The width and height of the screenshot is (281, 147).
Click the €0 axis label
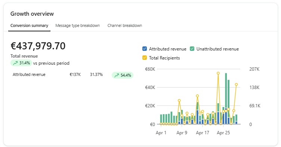click(x=152, y=125)
